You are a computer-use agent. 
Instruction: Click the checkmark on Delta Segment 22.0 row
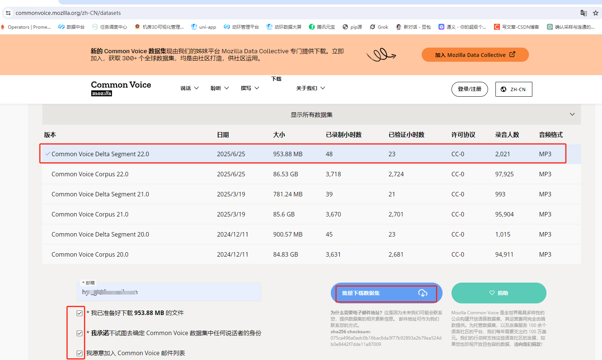point(48,154)
